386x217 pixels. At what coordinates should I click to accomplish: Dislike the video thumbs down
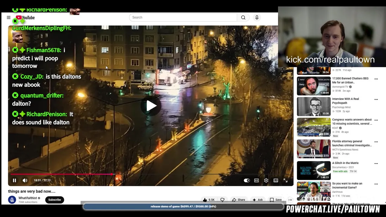point(223,200)
